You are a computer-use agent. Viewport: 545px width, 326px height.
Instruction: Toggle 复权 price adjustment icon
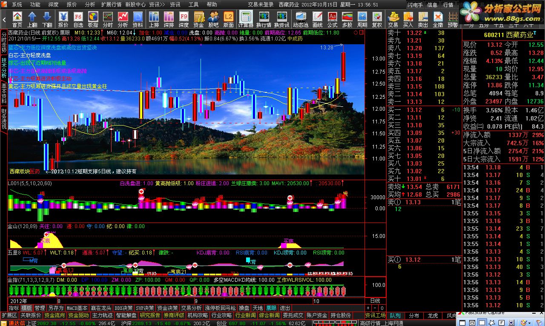click(377, 20)
